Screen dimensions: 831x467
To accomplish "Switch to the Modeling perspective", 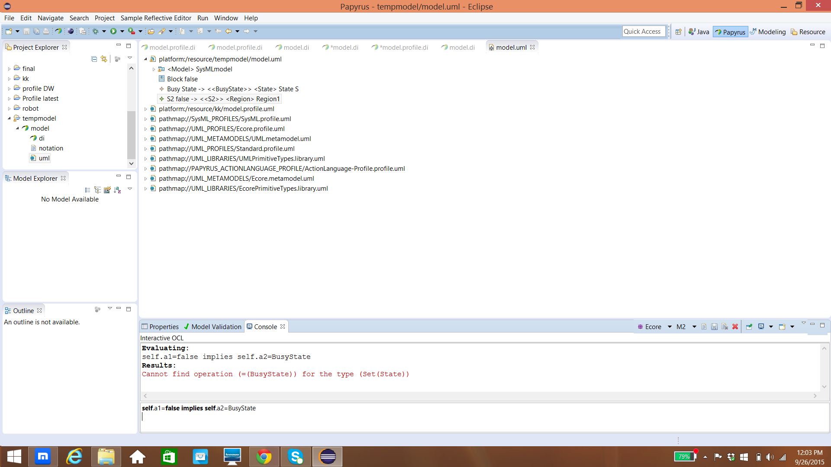I will 768,32.
